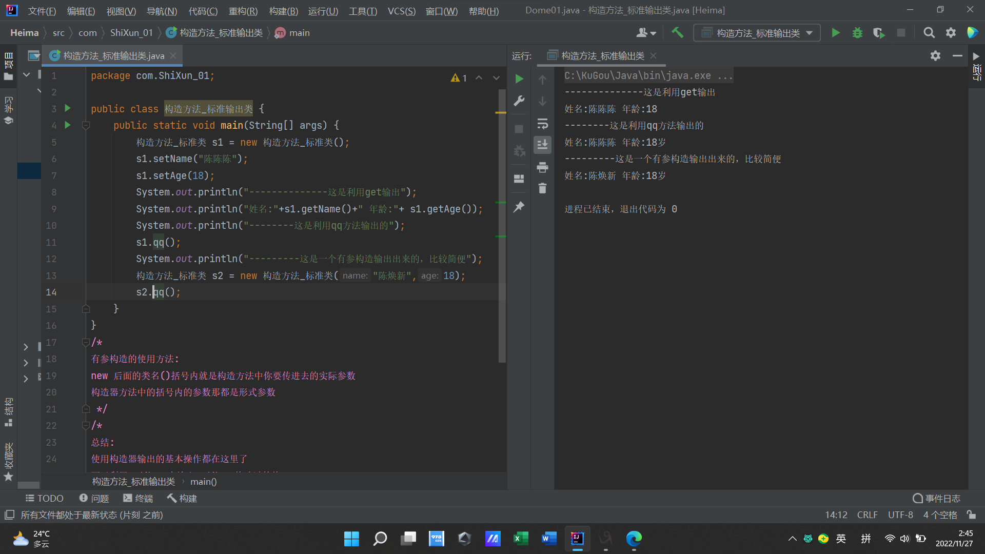
Task: Open the 终端 terminal tool window
Action: [x=138, y=498]
